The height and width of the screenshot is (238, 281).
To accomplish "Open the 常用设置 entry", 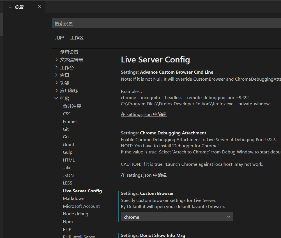I will pyautogui.click(x=69, y=52).
